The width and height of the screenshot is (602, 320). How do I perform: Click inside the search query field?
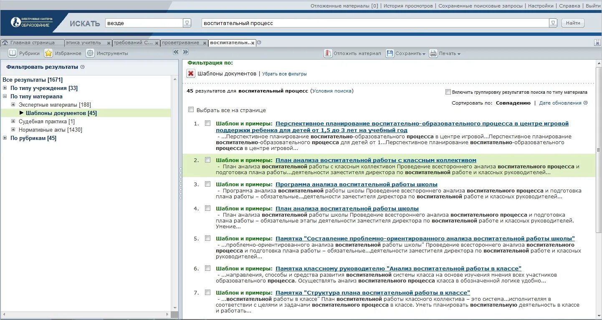point(375,23)
